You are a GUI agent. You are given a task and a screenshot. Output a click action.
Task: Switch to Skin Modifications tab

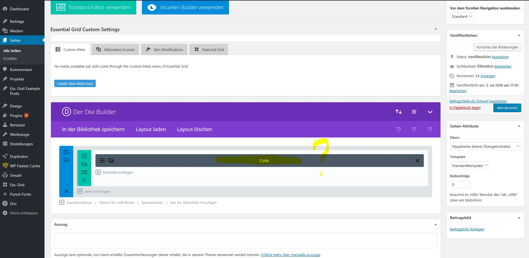pyautogui.click(x=164, y=50)
